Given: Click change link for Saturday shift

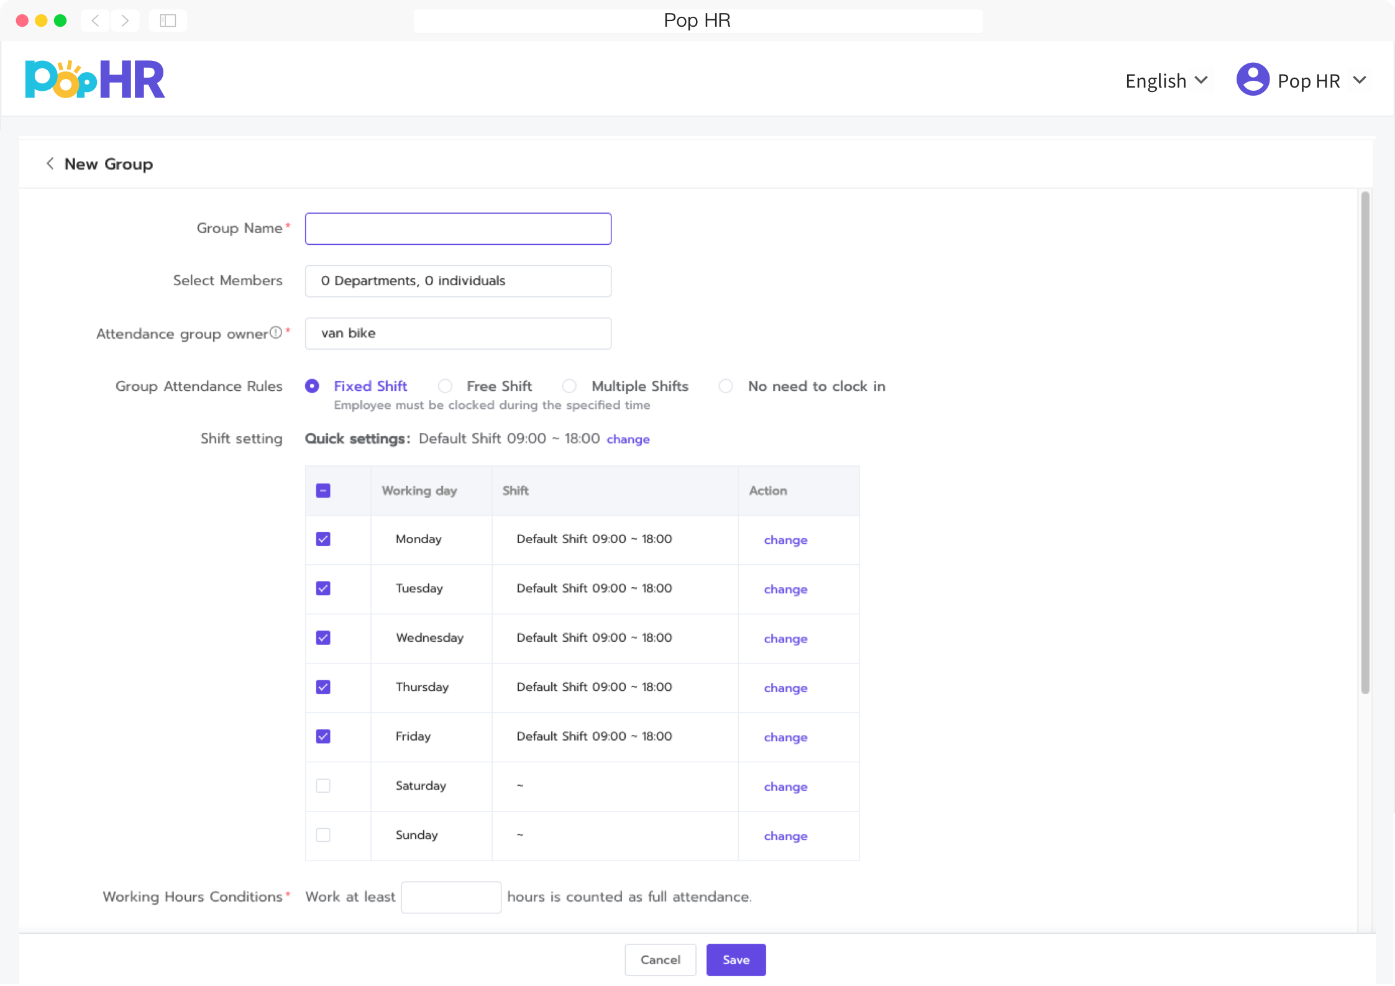Looking at the screenshot, I should 785,787.
